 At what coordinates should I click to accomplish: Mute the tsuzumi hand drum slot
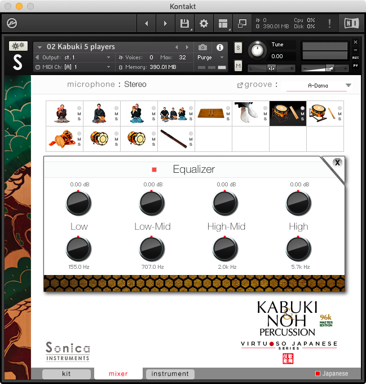pyautogui.click(x=79, y=139)
